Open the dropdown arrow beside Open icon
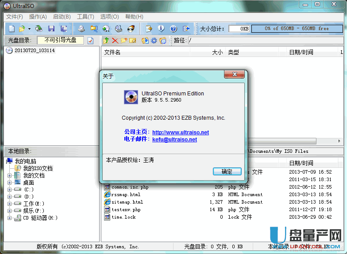The height and width of the screenshot is (254, 347). [x=29, y=29]
